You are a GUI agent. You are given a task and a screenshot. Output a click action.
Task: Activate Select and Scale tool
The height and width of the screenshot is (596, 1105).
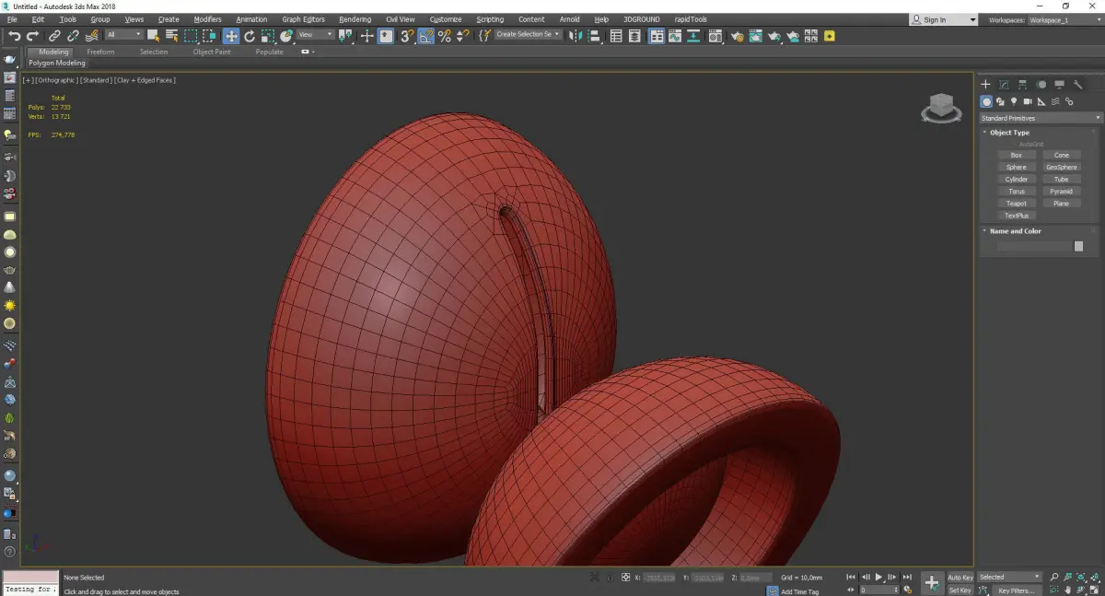coord(268,36)
